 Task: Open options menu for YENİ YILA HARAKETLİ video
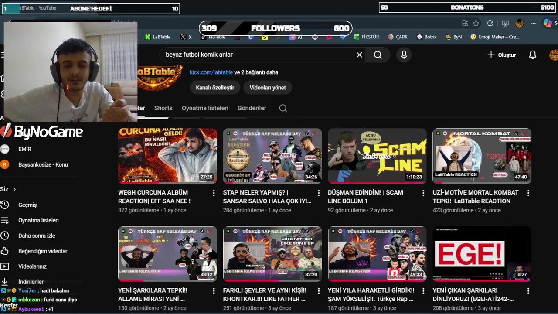pos(423,291)
